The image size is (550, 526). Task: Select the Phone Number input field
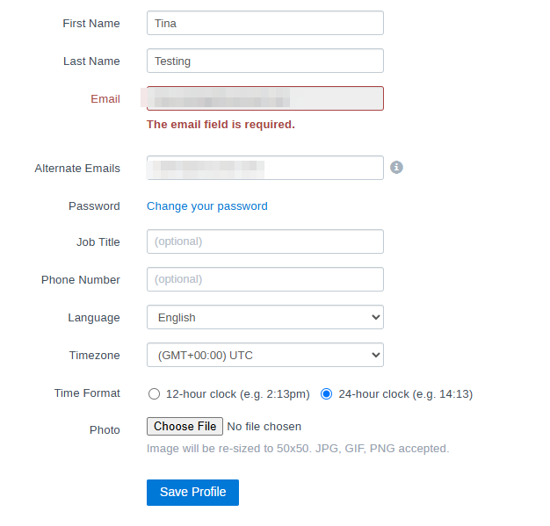click(264, 279)
